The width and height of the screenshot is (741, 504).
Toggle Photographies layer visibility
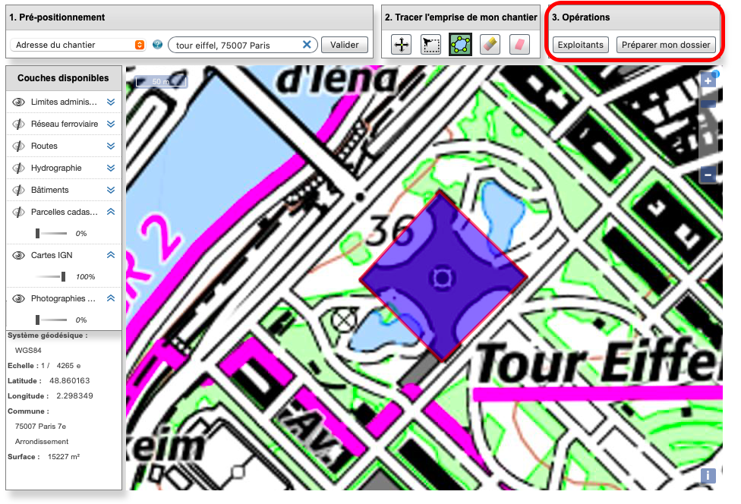pyautogui.click(x=18, y=298)
